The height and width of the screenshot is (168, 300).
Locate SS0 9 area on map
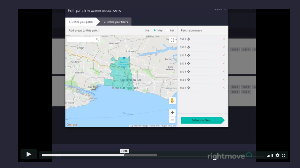click(189, 71)
